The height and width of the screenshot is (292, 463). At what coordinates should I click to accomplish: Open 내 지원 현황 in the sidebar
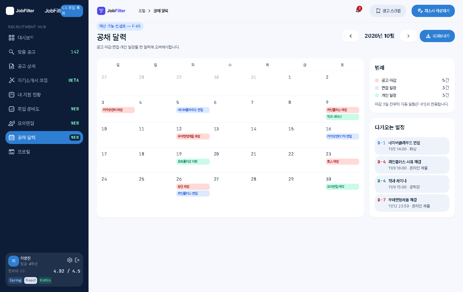(44, 95)
